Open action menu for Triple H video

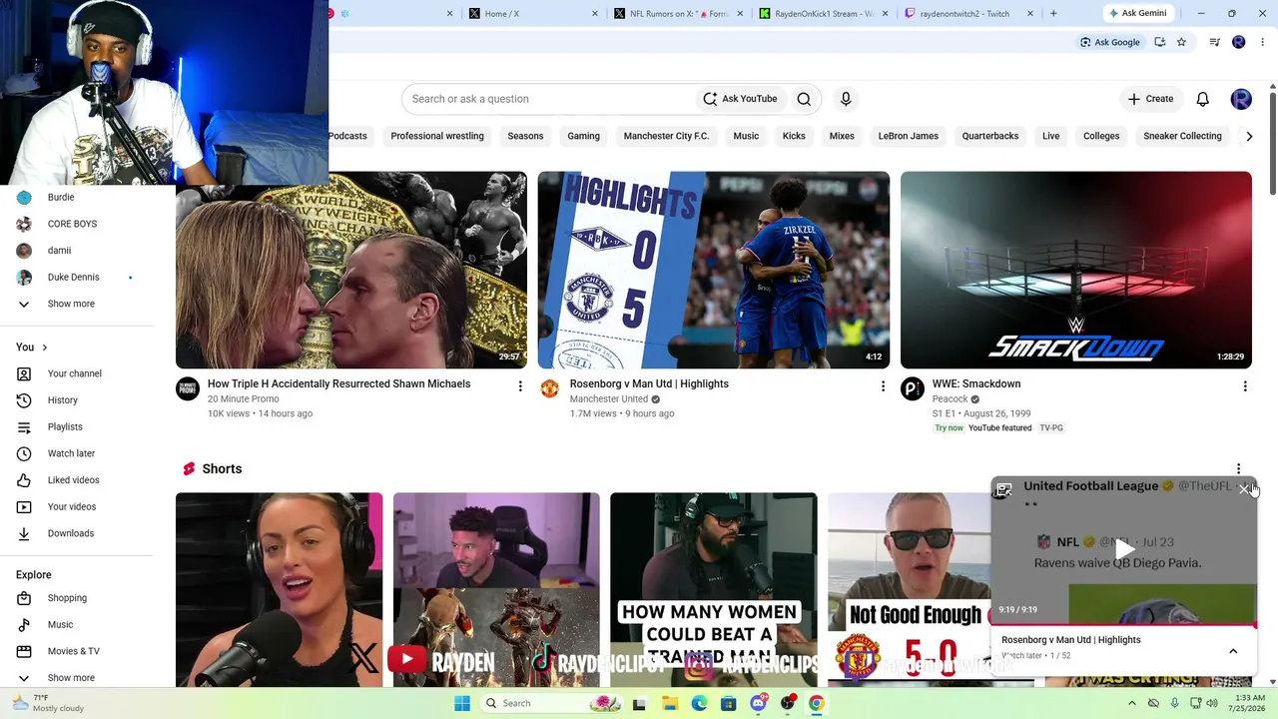(520, 385)
